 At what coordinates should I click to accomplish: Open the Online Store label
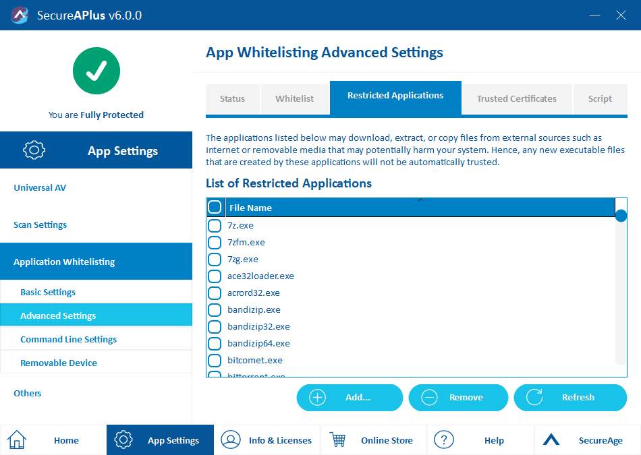[387, 440]
